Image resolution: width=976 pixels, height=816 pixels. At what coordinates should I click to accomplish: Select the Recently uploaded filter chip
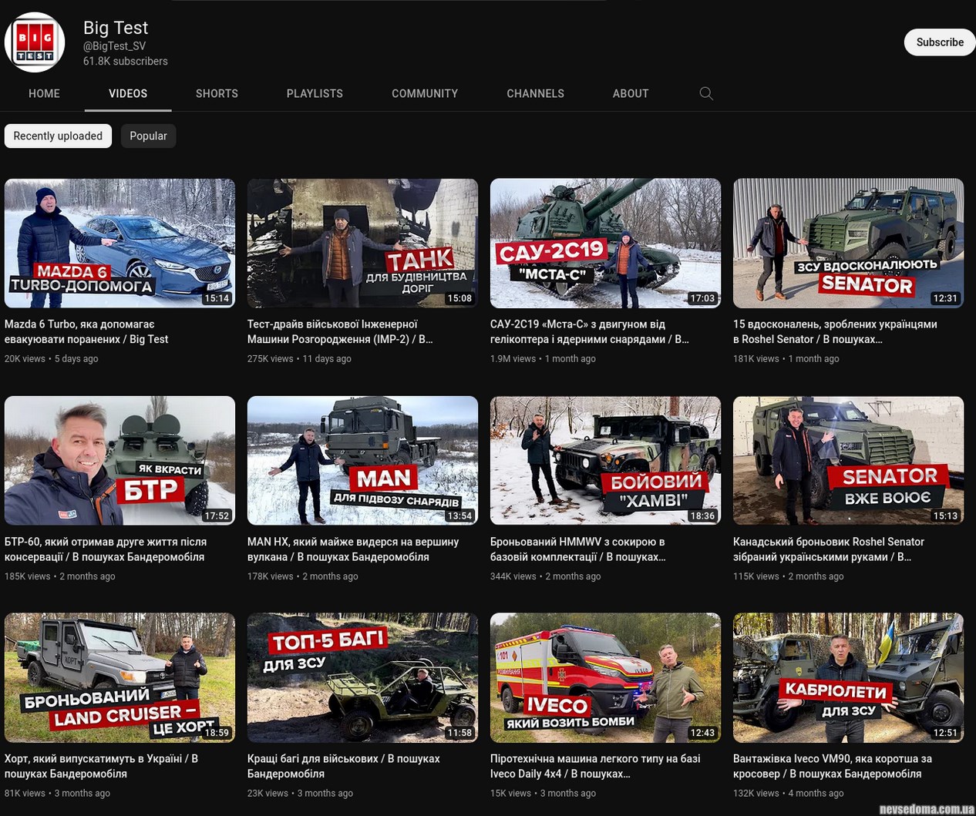point(58,136)
